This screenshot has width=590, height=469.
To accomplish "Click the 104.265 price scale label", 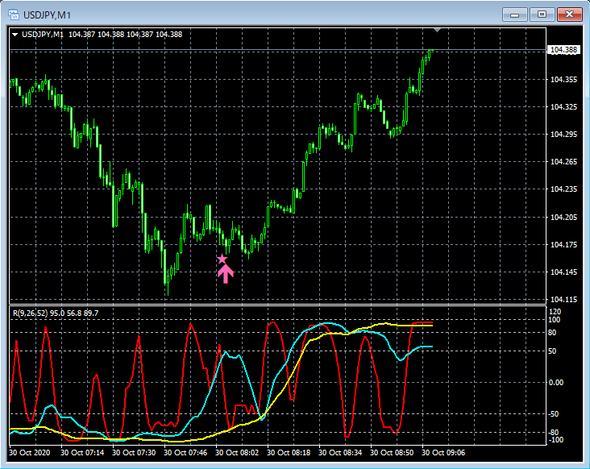I will [x=563, y=162].
